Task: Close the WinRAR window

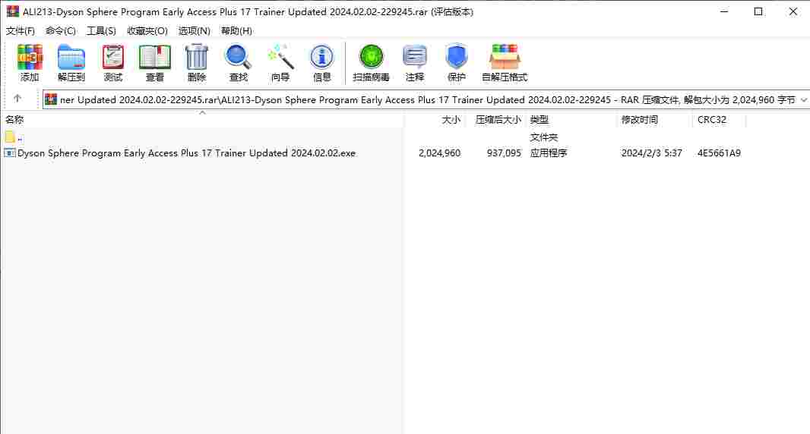Action: 793,11
